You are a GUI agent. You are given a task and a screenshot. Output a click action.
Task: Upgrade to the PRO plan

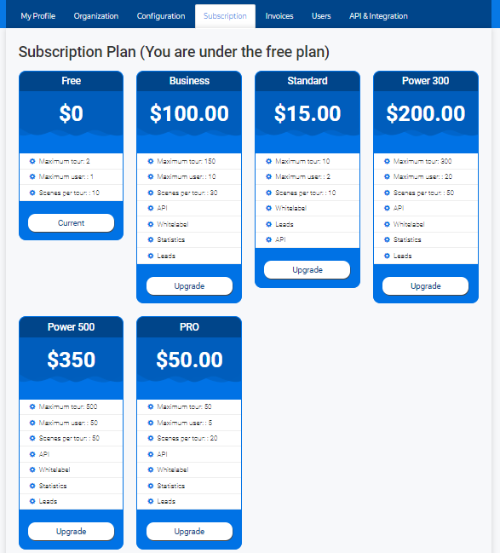click(189, 531)
